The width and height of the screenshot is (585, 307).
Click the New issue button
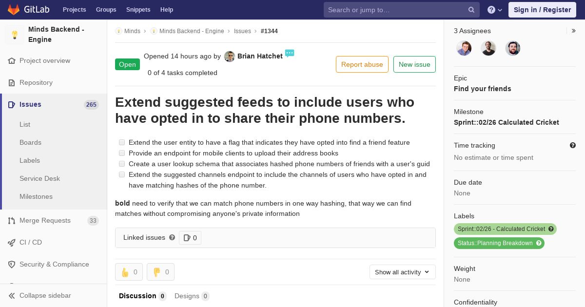pyautogui.click(x=414, y=64)
